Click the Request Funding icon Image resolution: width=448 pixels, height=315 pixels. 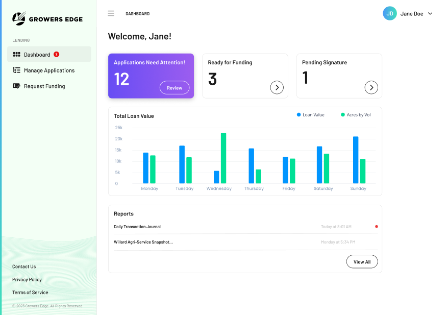16,86
